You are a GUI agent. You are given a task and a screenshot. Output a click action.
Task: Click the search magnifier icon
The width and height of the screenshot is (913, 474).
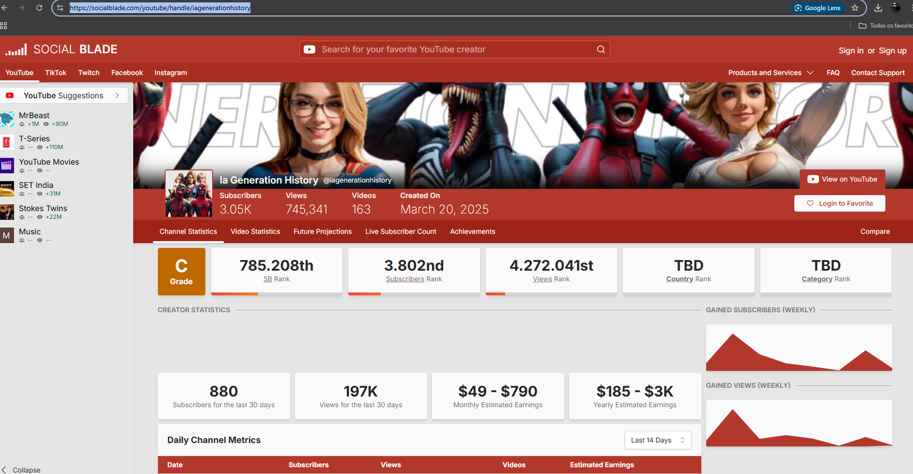601,50
